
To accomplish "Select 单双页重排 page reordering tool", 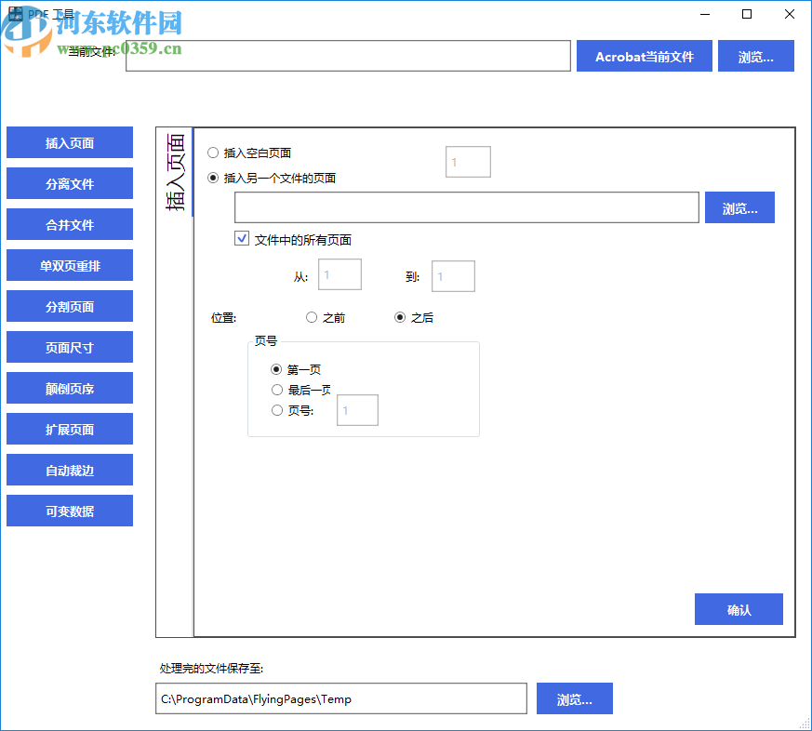I will point(69,265).
